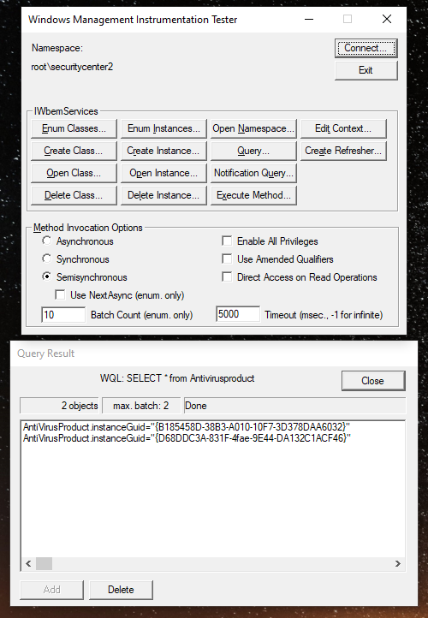
Task: Enable Use NextAsync checkbox
Action: 60,294
